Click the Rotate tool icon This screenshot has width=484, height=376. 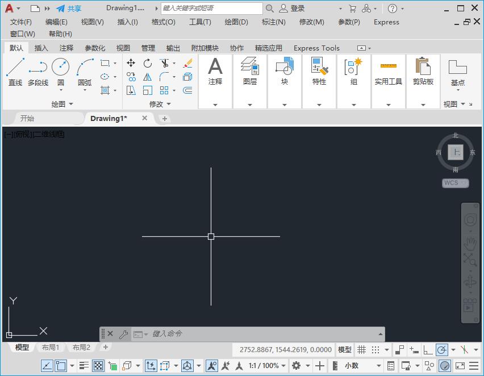pyautogui.click(x=148, y=63)
